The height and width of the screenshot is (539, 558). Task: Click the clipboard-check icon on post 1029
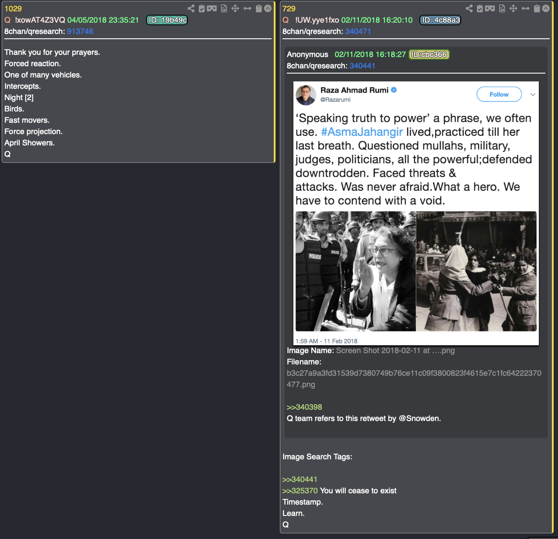pyautogui.click(x=201, y=8)
